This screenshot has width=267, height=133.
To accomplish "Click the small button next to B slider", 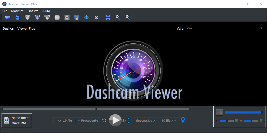I will [x=237, y=121].
